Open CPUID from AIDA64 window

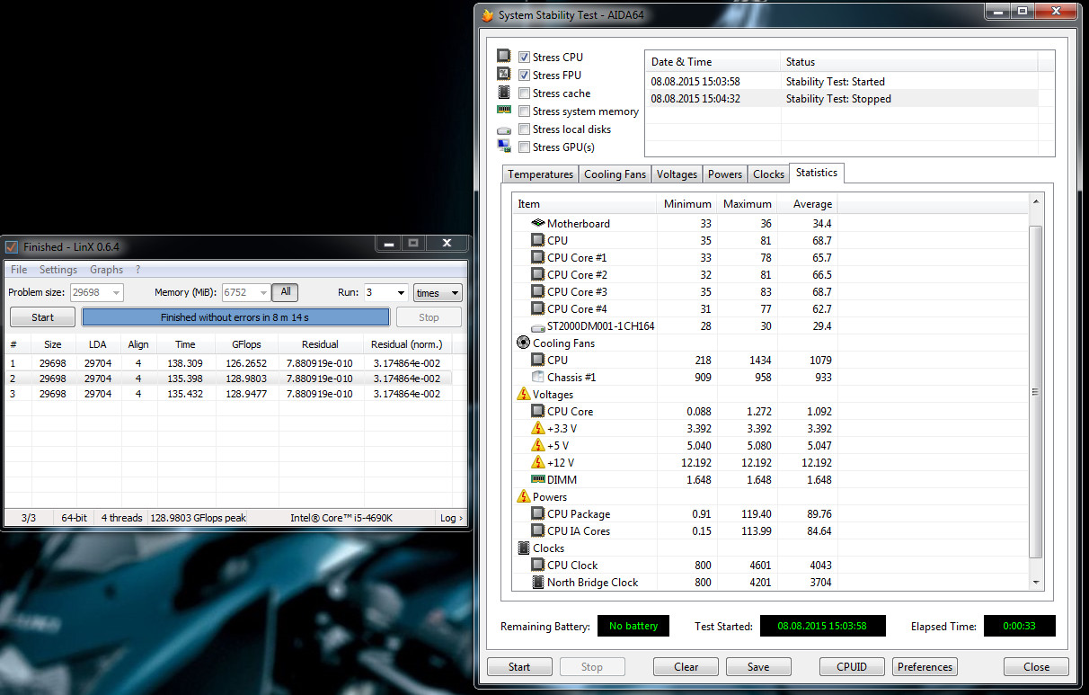coord(852,667)
